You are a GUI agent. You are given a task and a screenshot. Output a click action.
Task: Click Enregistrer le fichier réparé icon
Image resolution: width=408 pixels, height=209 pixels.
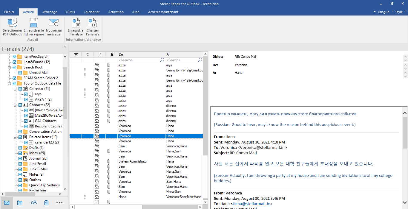pos(33,23)
